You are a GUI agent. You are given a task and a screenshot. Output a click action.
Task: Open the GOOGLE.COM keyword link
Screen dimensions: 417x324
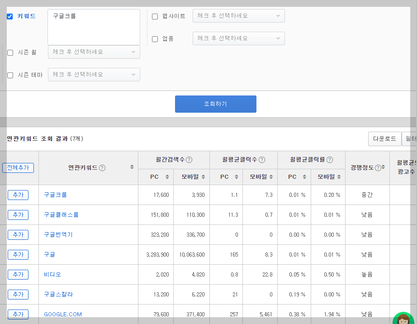pos(63,314)
